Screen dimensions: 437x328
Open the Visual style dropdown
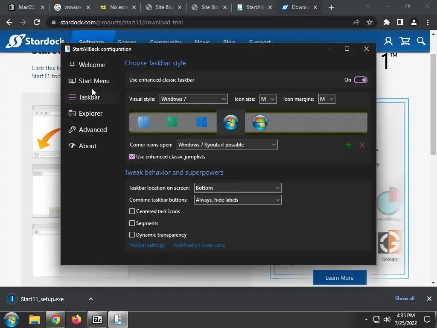coord(193,99)
